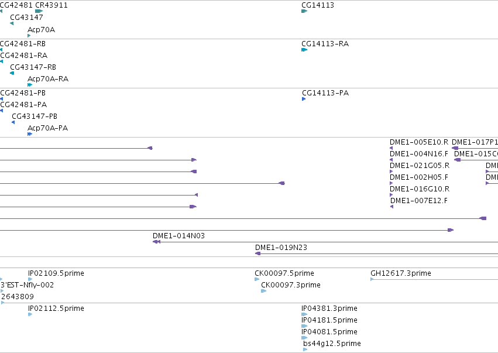Select EST IP02109.5prime label
498x353 pixels.
coord(56,273)
